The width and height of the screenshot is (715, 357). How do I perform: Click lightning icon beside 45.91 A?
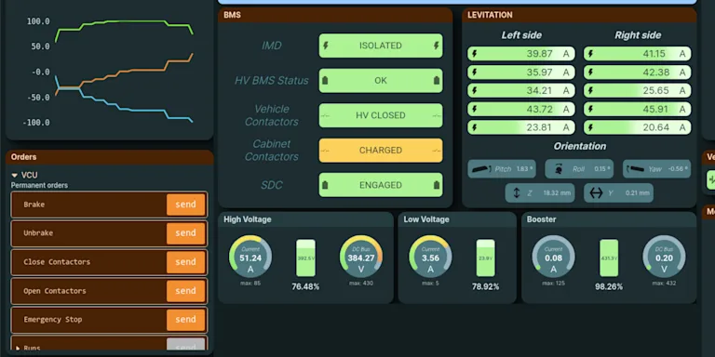(x=590, y=110)
